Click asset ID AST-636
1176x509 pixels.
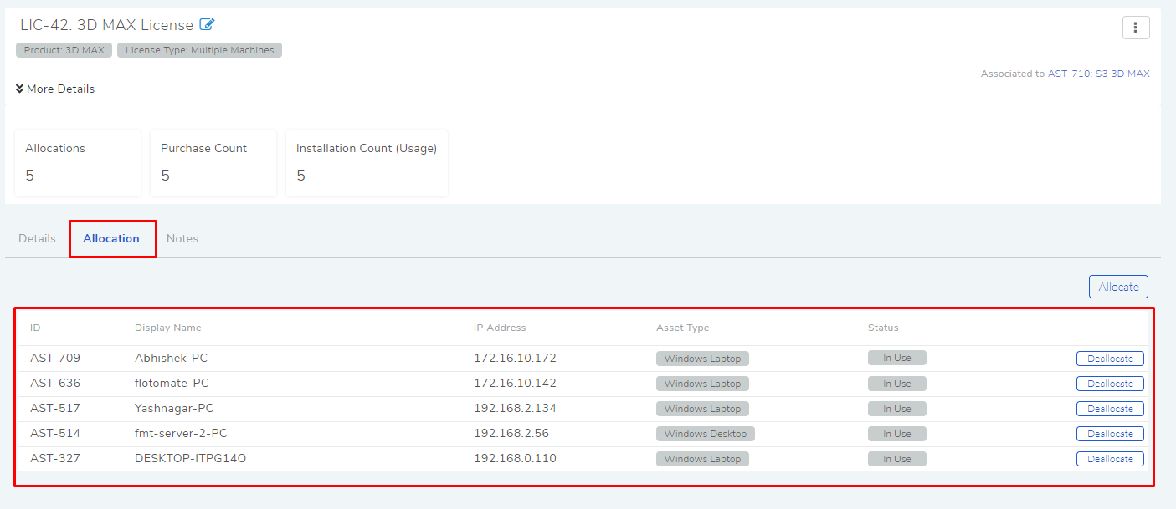[55, 383]
